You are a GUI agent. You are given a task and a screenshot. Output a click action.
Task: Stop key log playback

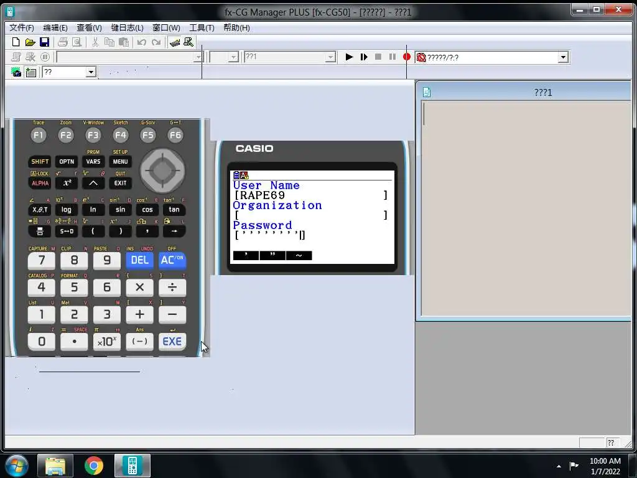[x=378, y=57]
